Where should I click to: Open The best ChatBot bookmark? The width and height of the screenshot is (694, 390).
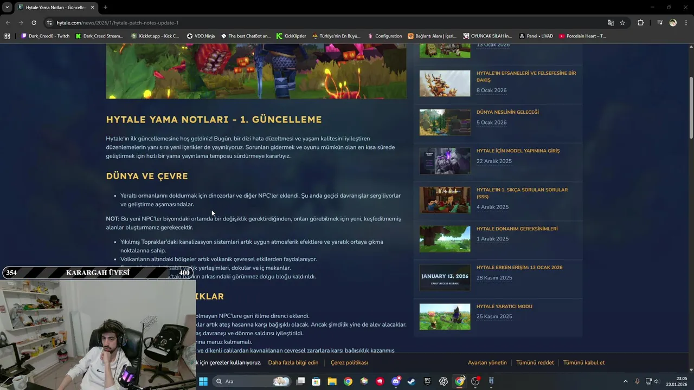click(x=246, y=36)
